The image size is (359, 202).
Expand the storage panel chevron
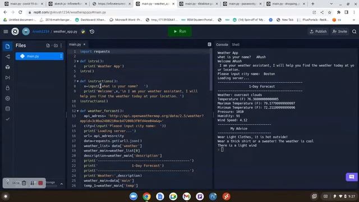pyautogui.click(x=61, y=184)
